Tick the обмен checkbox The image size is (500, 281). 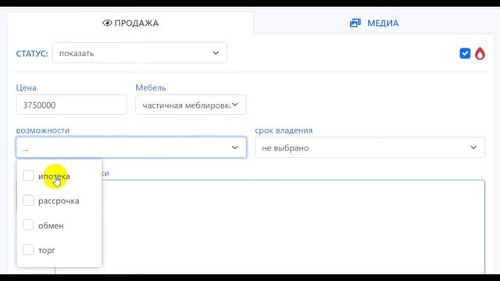tap(28, 225)
